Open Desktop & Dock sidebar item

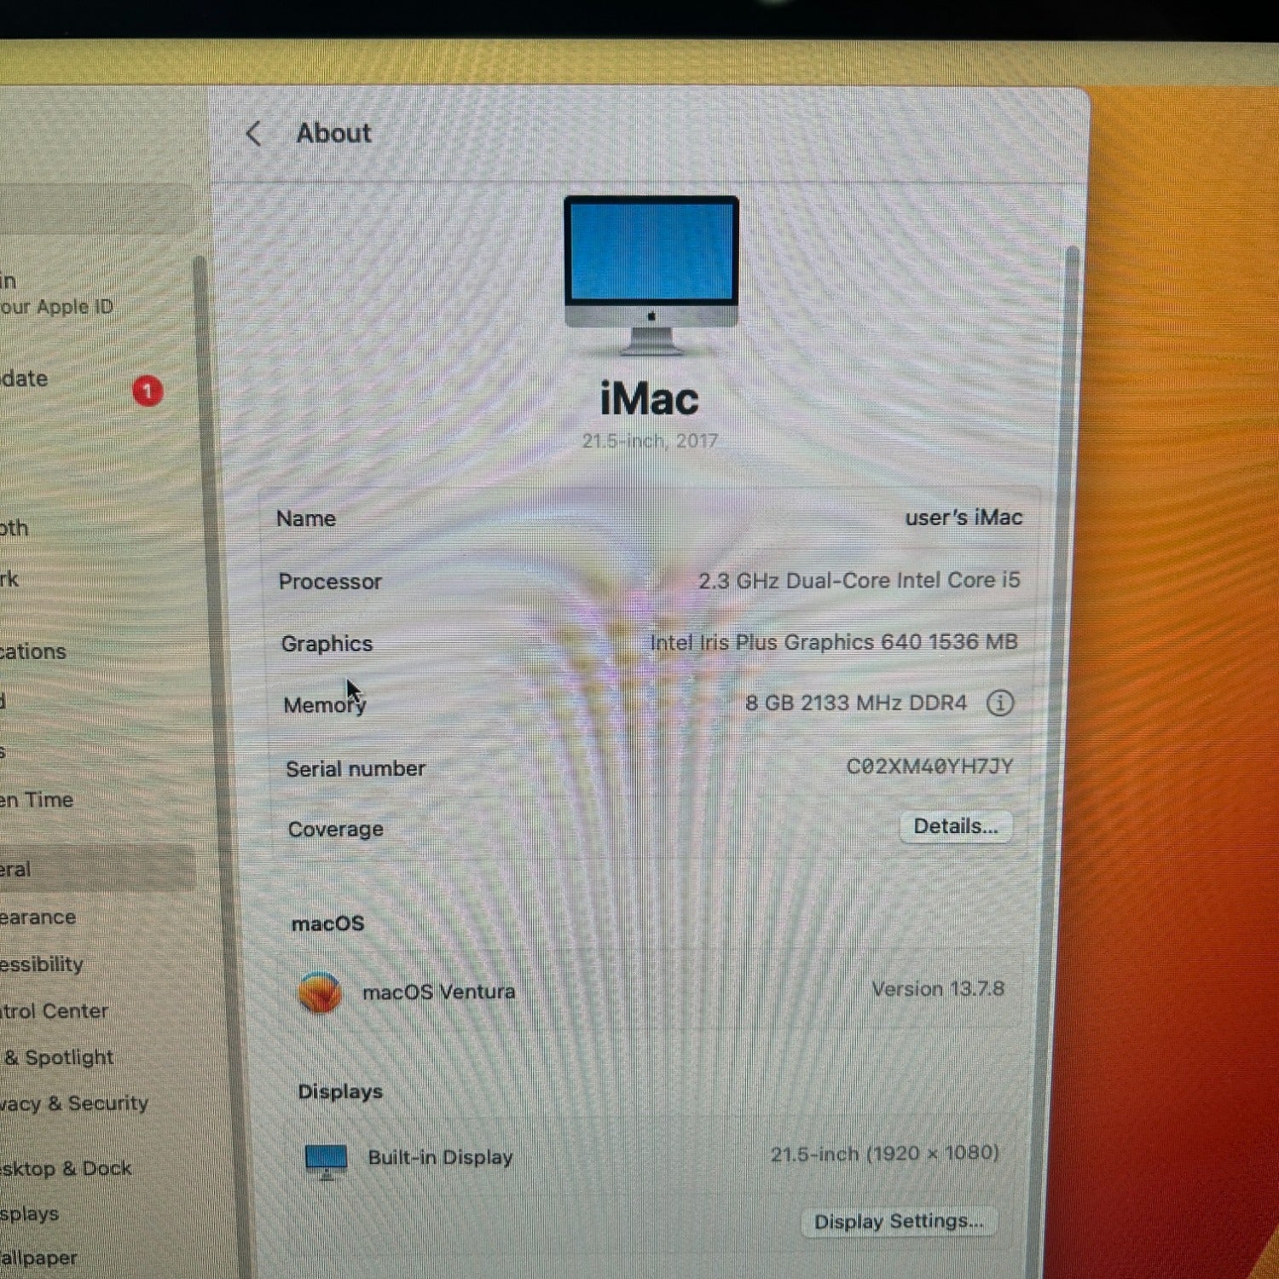coord(66,1168)
